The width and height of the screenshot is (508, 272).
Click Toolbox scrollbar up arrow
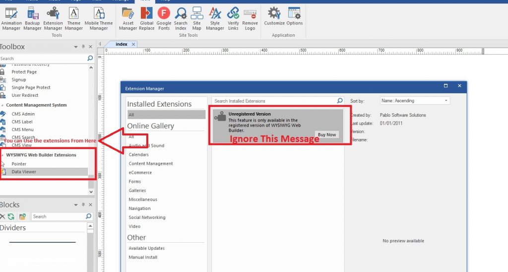[x=91, y=68]
